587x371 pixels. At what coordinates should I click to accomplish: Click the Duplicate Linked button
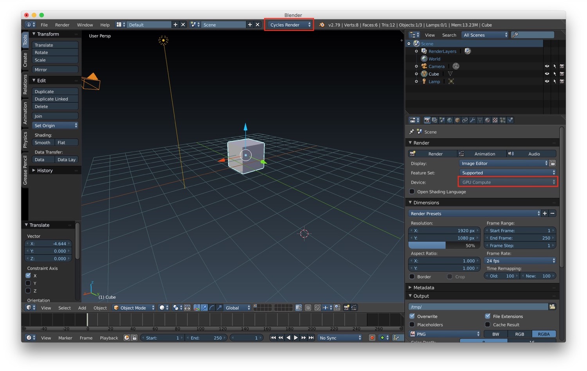(x=55, y=99)
